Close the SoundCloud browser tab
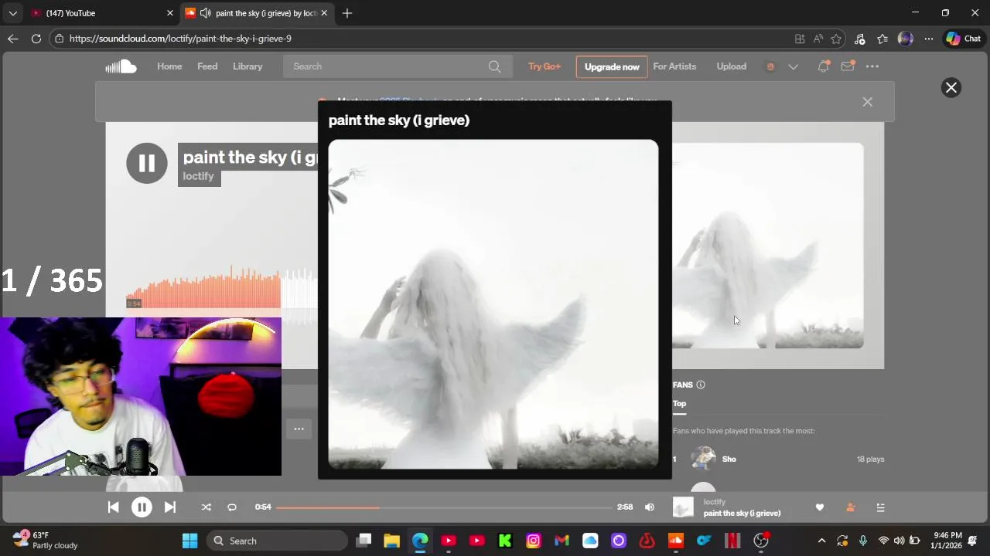The image size is (990, 556). (324, 13)
